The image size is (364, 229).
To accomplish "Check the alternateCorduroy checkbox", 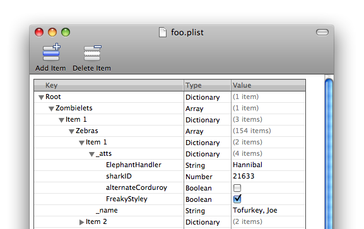I will click(237, 187).
